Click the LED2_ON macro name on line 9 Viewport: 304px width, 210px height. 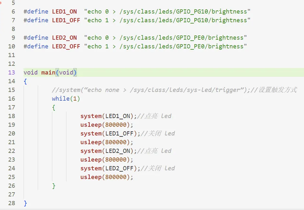pyautogui.click(x=64, y=38)
